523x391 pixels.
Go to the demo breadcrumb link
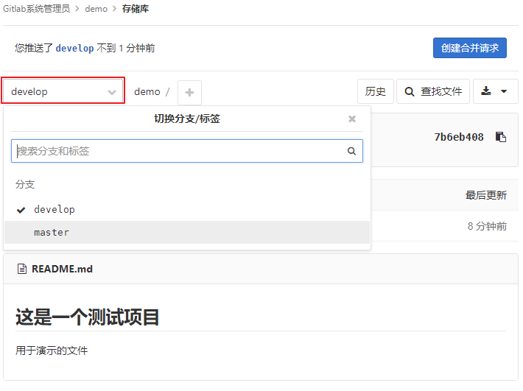(x=96, y=9)
